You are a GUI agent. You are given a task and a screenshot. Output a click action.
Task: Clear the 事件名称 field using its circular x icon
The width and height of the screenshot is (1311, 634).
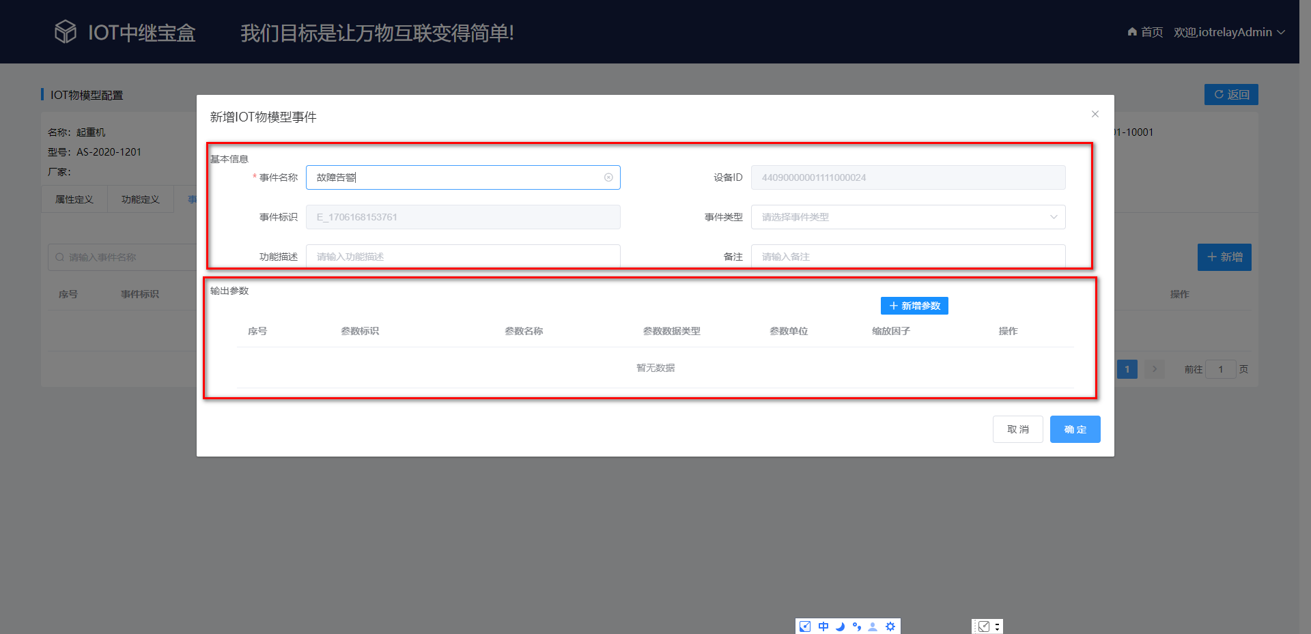point(608,177)
